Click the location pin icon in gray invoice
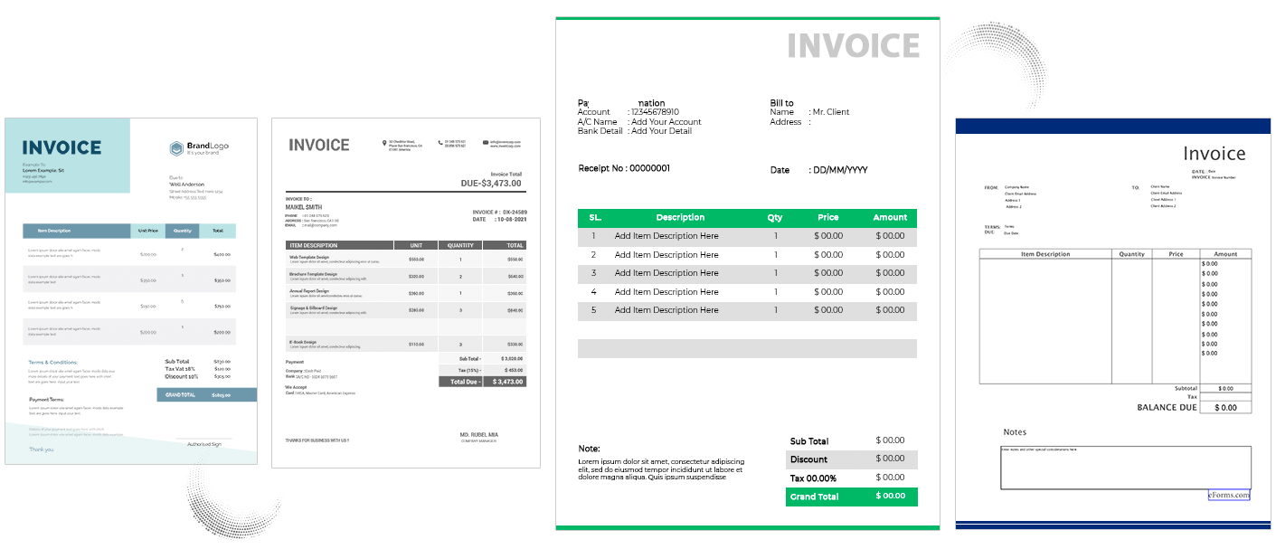1276x549 pixels. point(384,143)
